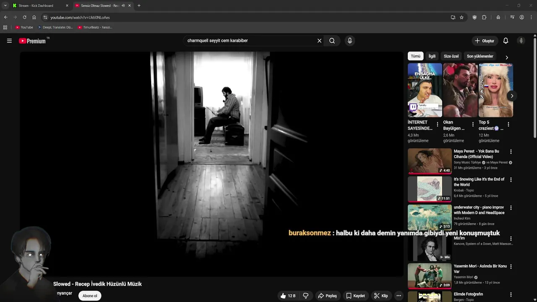Open the DeepL Translate bookmark
Image resolution: width=537 pixels, height=302 pixels.
click(x=55, y=27)
